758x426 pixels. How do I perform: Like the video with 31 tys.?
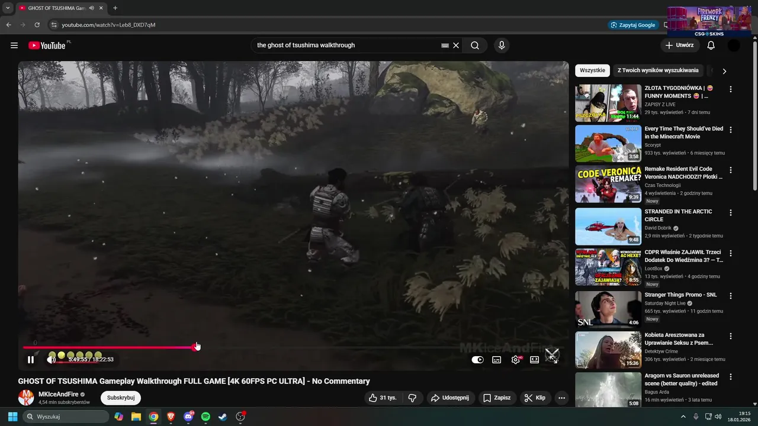(x=383, y=398)
